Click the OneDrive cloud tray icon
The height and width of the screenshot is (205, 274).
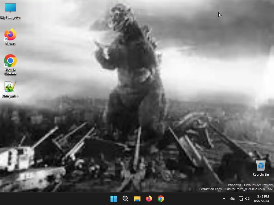(233, 199)
